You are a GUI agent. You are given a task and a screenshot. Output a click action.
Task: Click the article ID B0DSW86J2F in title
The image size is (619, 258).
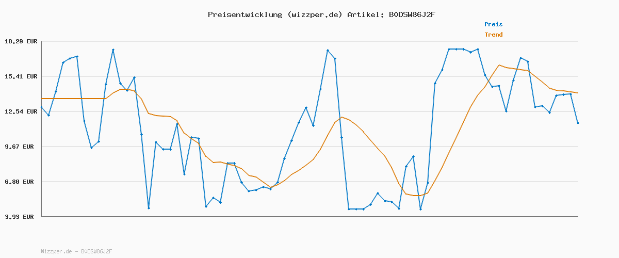click(x=412, y=14)
